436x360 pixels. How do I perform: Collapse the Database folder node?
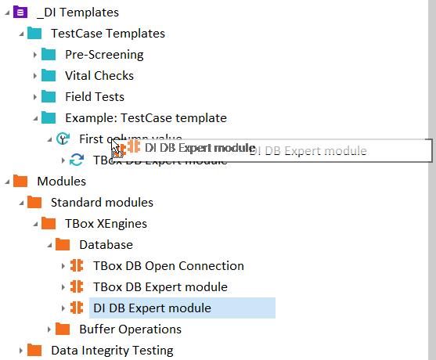49,245
